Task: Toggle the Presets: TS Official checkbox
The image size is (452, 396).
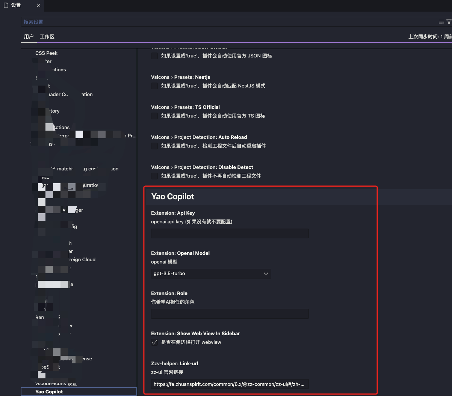Action: [x=154, y=116]
